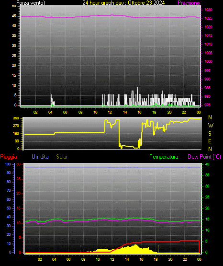Viewport: 223px width, 266px height.
Task: Select the Pressione legend label
Action: [x=189, y=3]
